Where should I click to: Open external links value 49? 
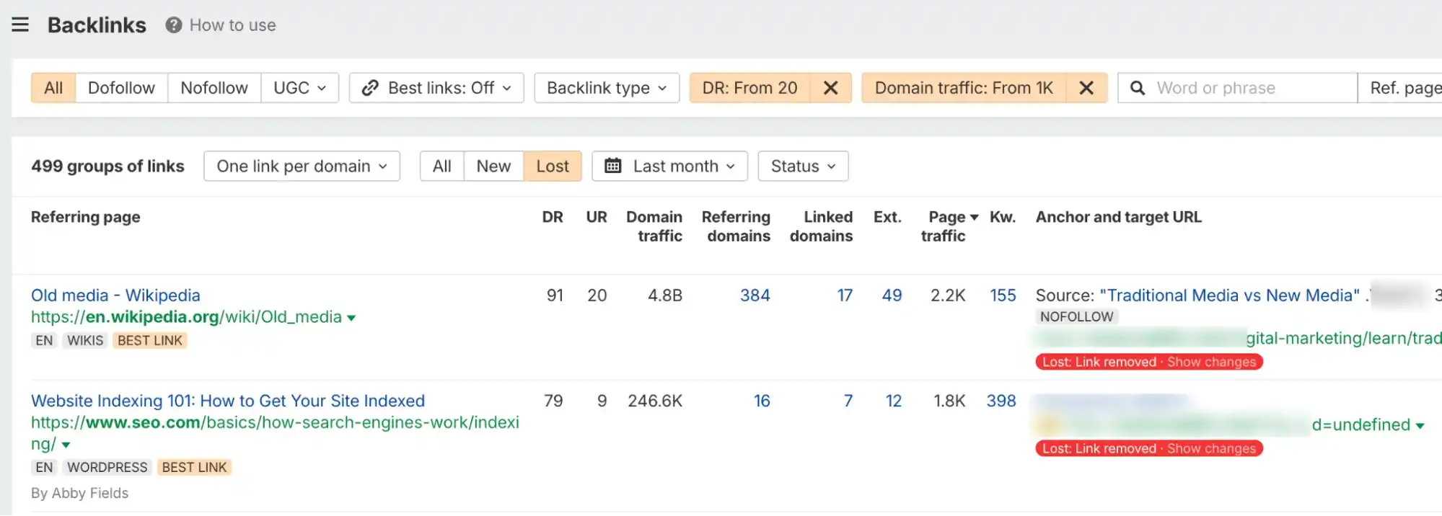(x=892, y=295)
